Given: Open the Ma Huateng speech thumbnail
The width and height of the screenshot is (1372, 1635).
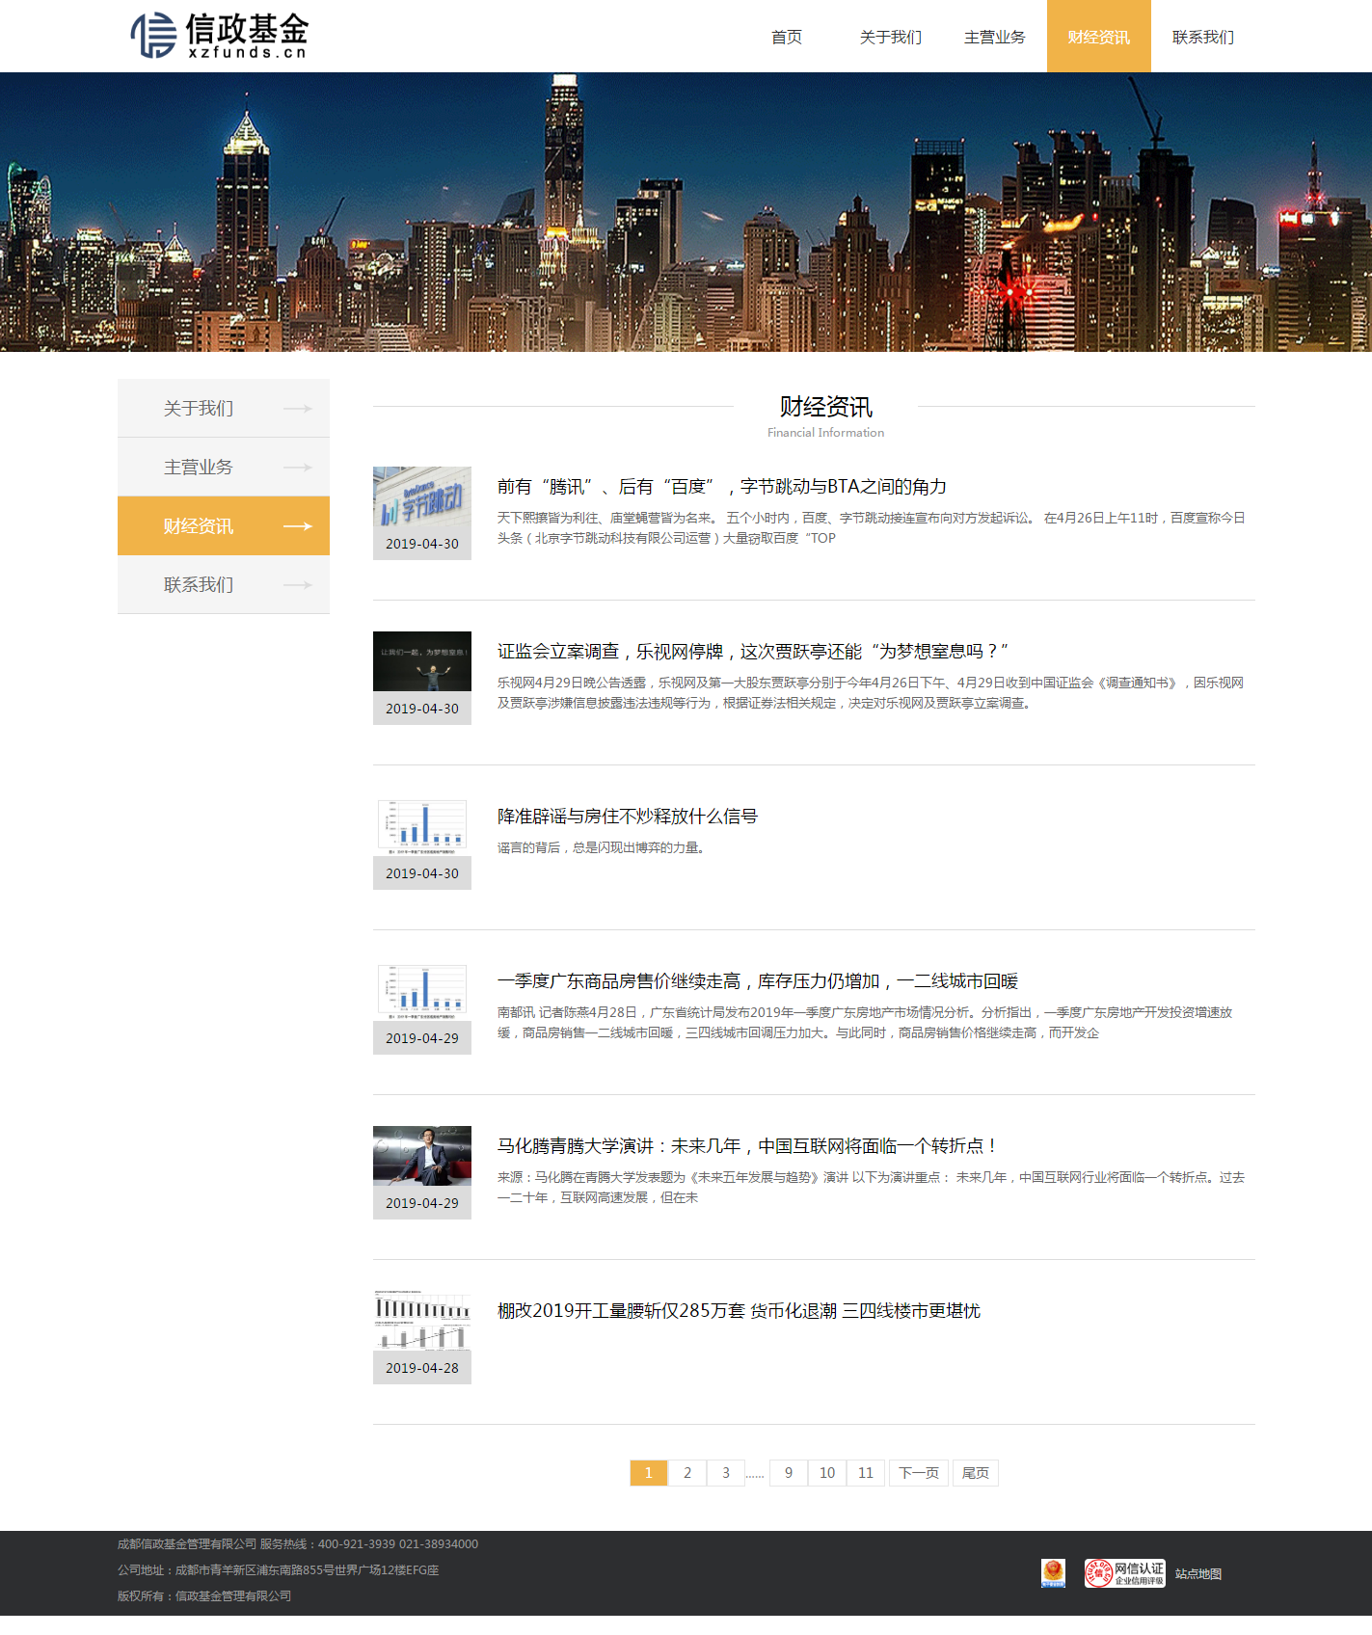Looking at the screenshot, I should [422, 1156].
